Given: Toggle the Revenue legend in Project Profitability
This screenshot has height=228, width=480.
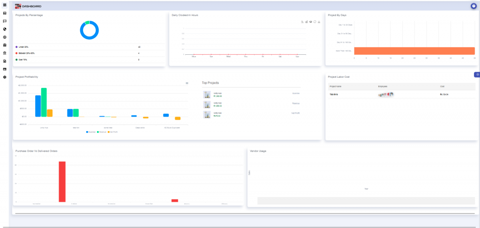Looking at the screenshot, I should tap(102, 132).
